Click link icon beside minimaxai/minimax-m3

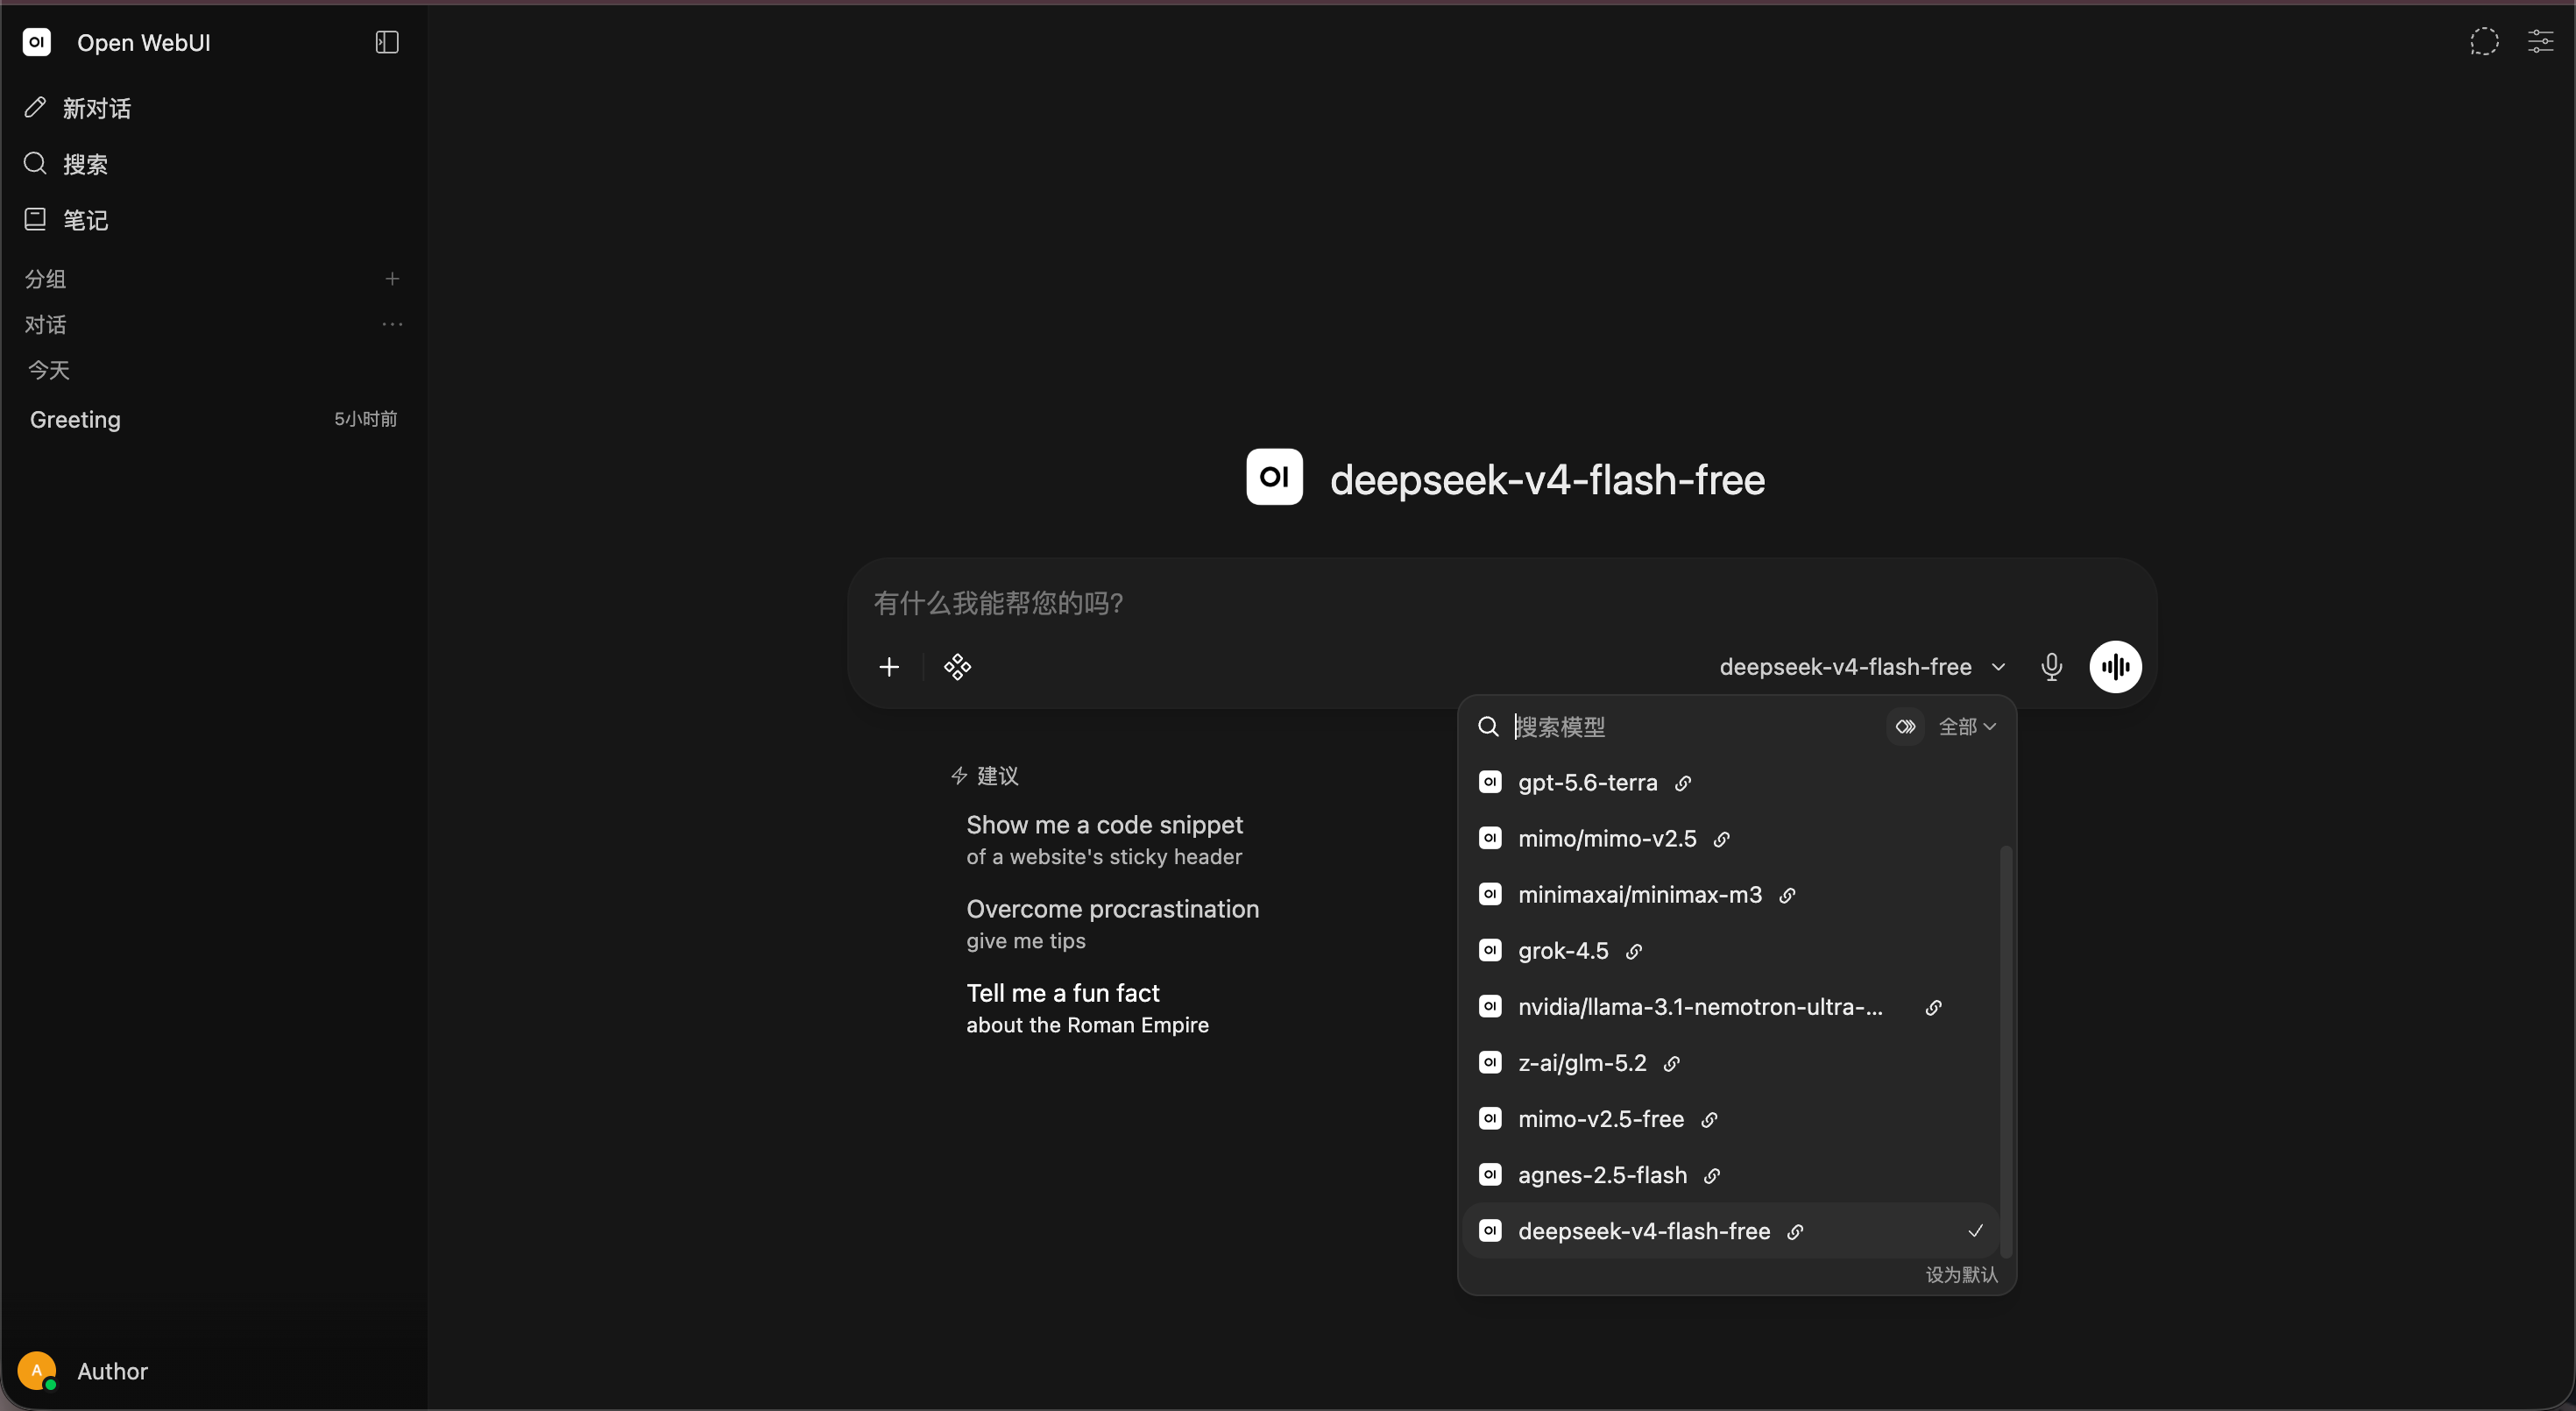tap(1787, 896)
